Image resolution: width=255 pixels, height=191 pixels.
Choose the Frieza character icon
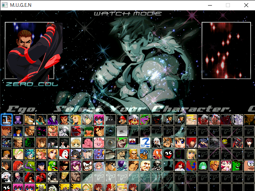point(122,166)
